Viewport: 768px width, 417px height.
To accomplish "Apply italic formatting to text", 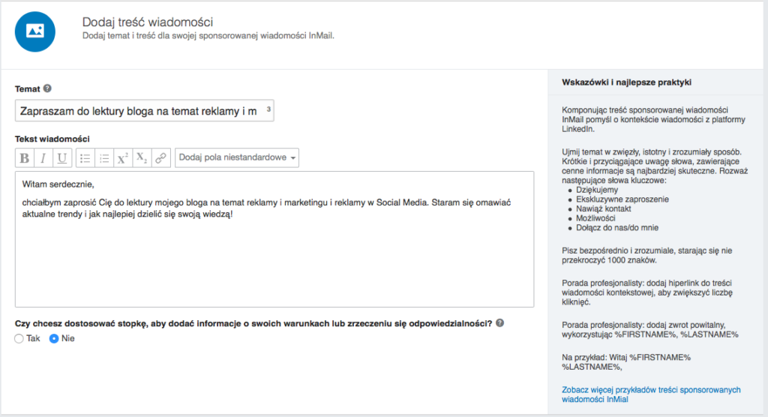I will tap(43, 158).
